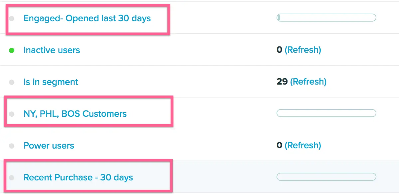The width and height of the screenshot is (399, 196).
Task: Refresh the Power users count
Action: tap(303, 145)
